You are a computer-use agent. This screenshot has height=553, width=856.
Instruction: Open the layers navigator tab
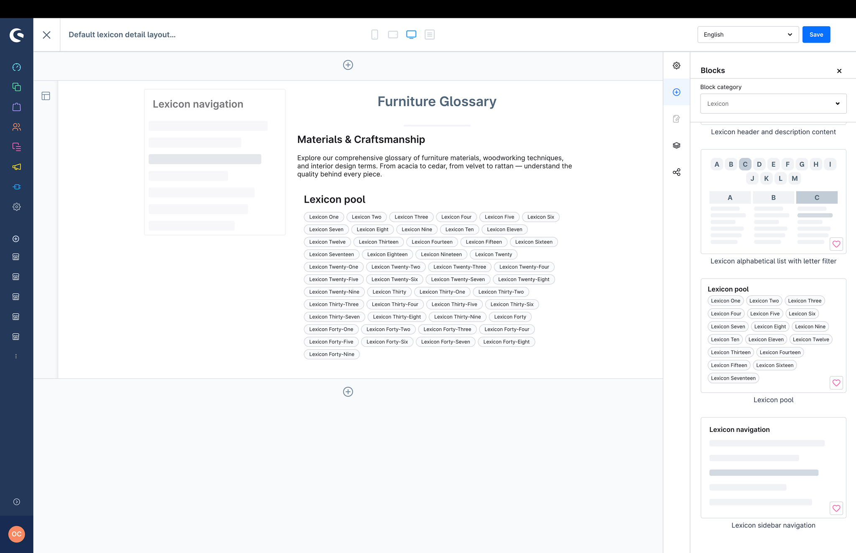click(676, 145)
